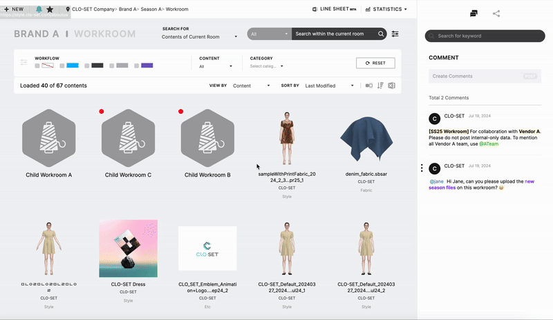This screenshot has width=553, height=320.
Task: Click the 'CLO-SET Dress' title text
Action: click(128, 284)
